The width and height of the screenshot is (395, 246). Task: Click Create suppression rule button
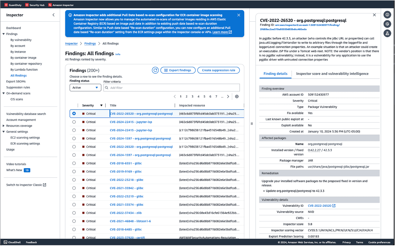[x=219, y=70]
